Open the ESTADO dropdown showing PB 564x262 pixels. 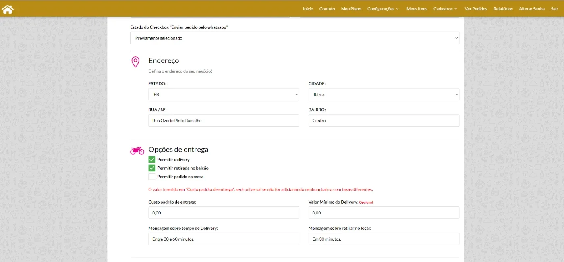pyautogui.click(x=224, y=94)
